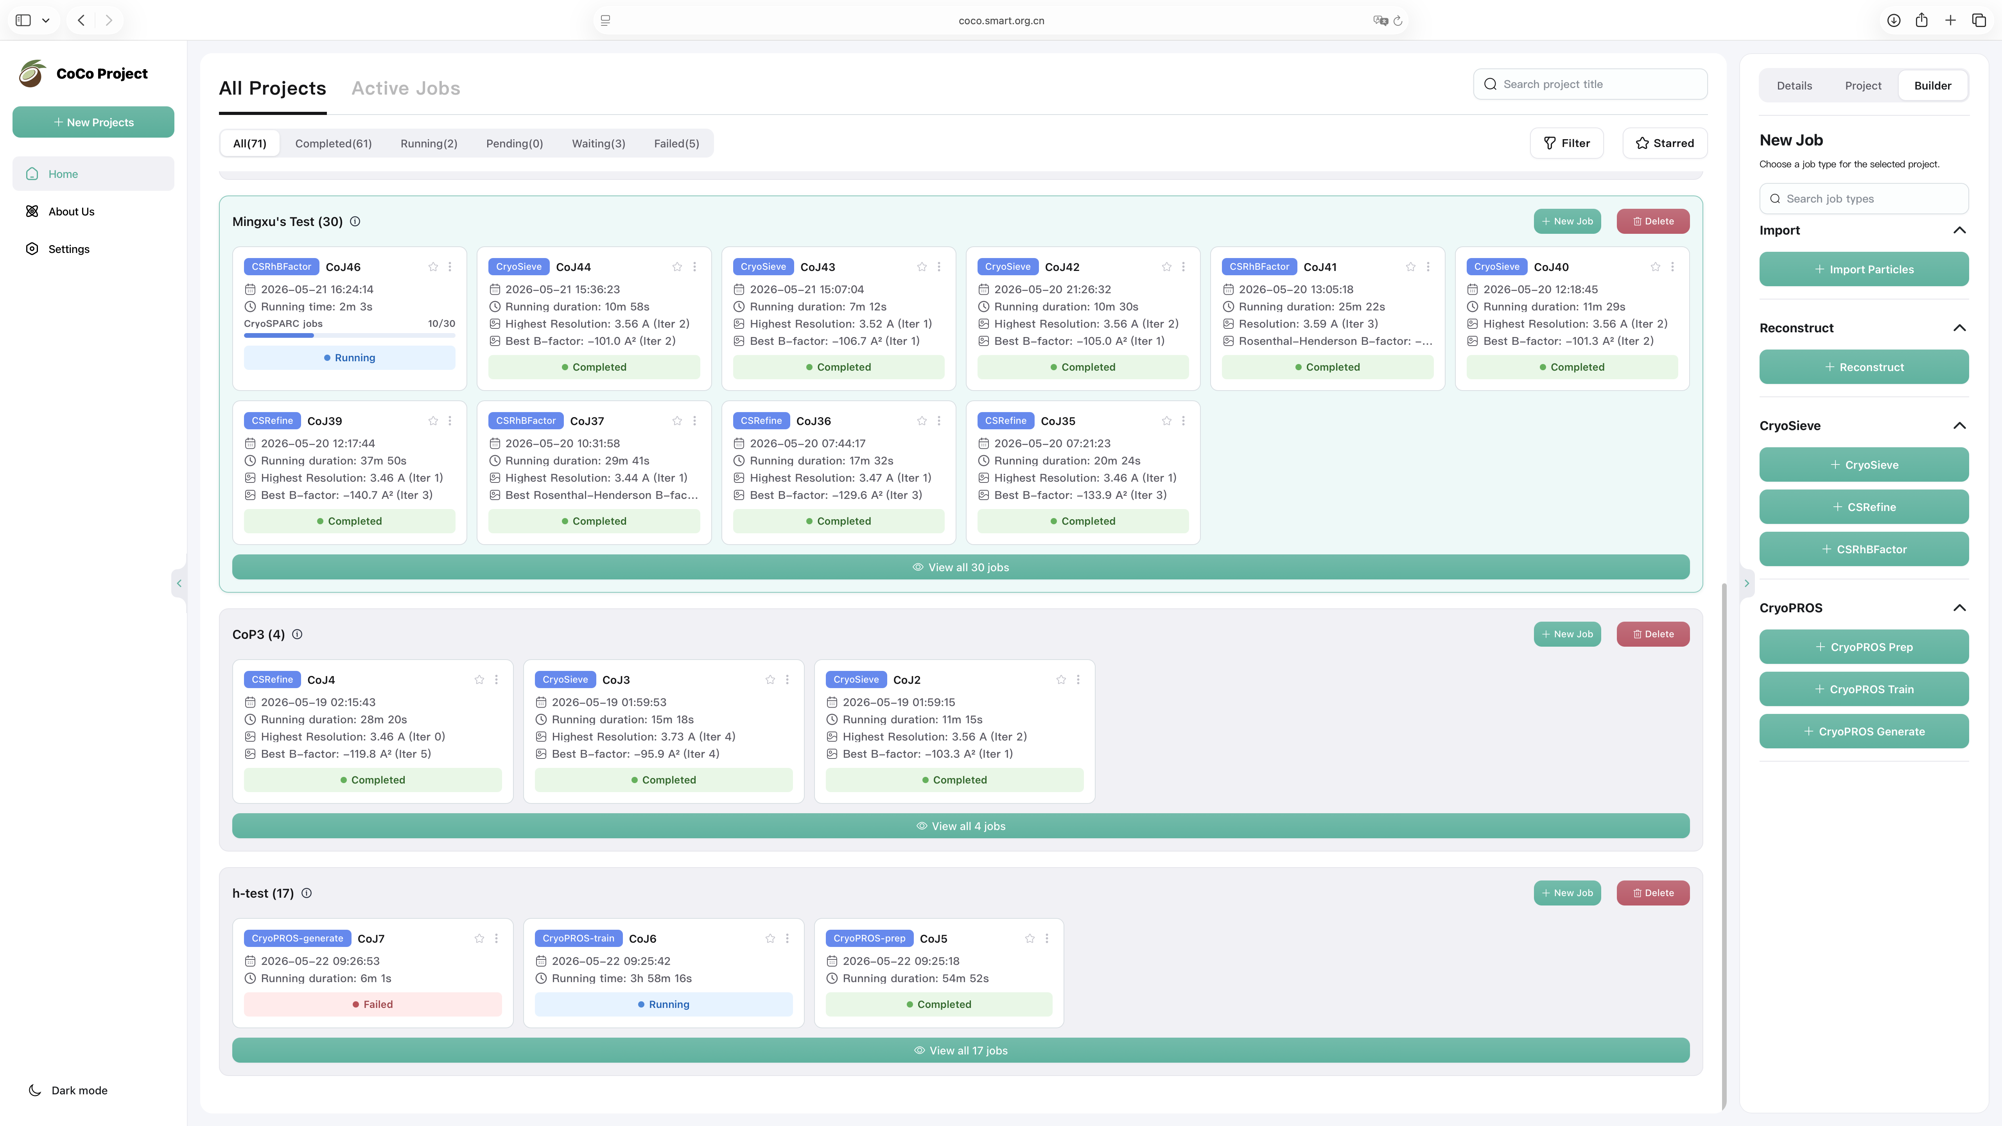This screenshot has width=2002, height=1126.
Task: Show Starred projects
Action: click(x=1665, y=143)
